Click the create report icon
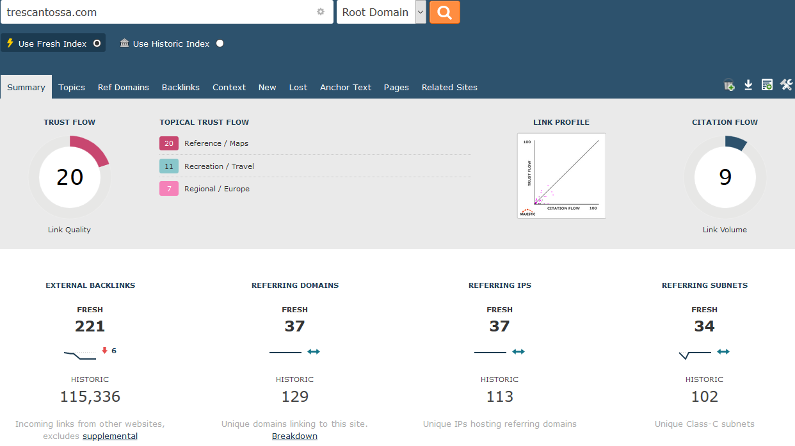Image resolution: width=795 pixels, height=446 pixels. 767,85
